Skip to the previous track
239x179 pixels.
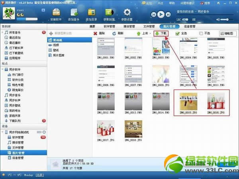(154, 15)
